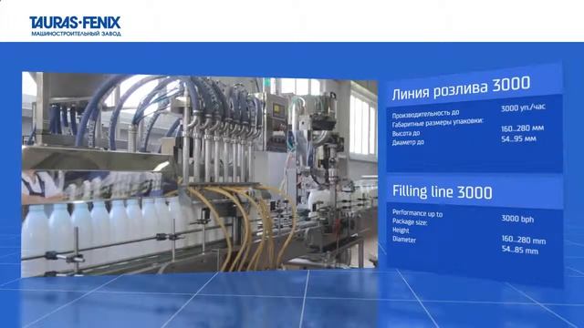Click the 'Диаметр до' label

tap(408, 142)
